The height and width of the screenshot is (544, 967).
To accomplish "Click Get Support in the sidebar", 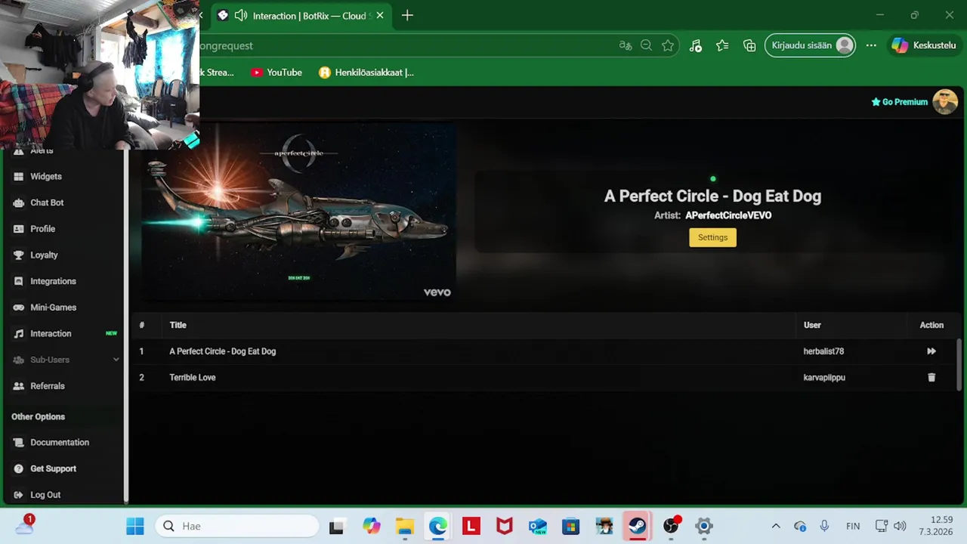I will [53, 468].
